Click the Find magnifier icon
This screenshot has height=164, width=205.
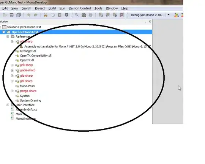click(77, 15)
